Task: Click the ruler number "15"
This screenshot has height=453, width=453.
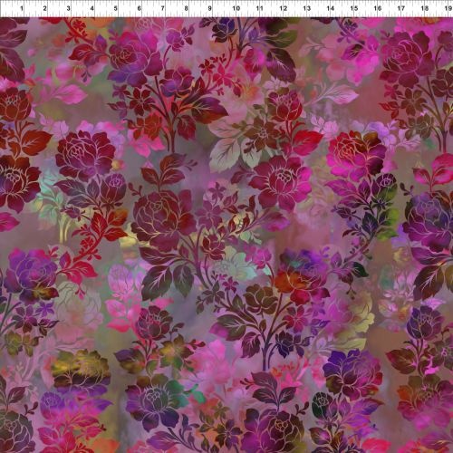Action: (354, 8)
